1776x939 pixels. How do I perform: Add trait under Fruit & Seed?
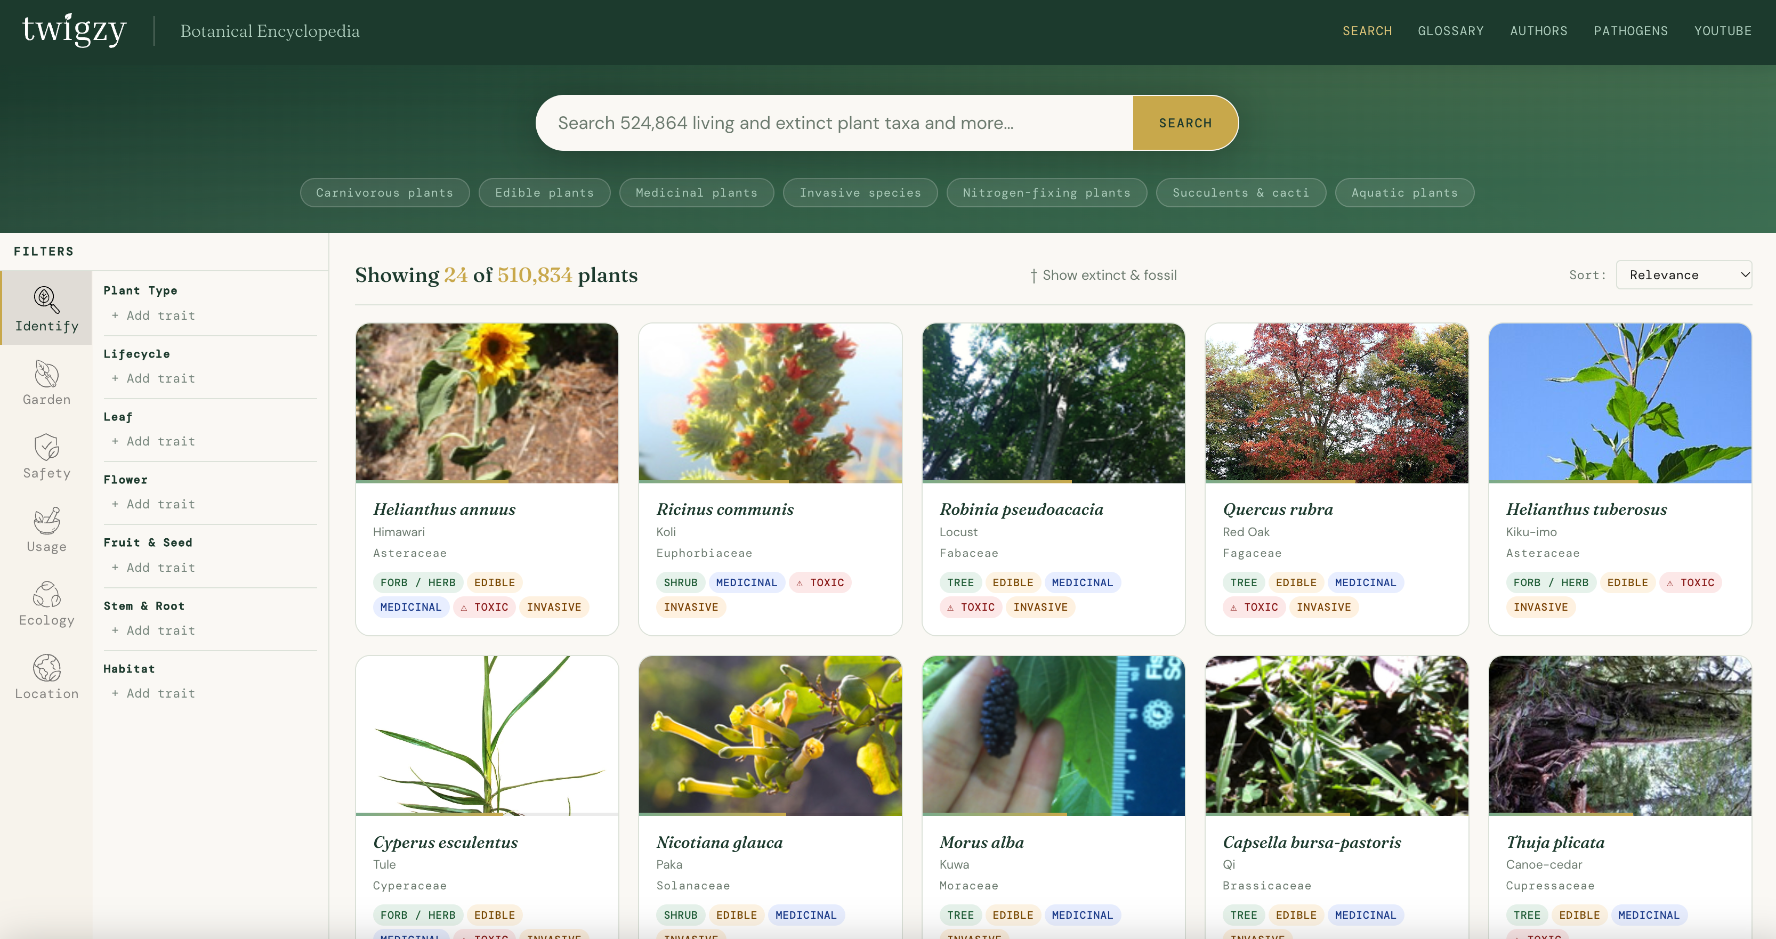[153, 568]
